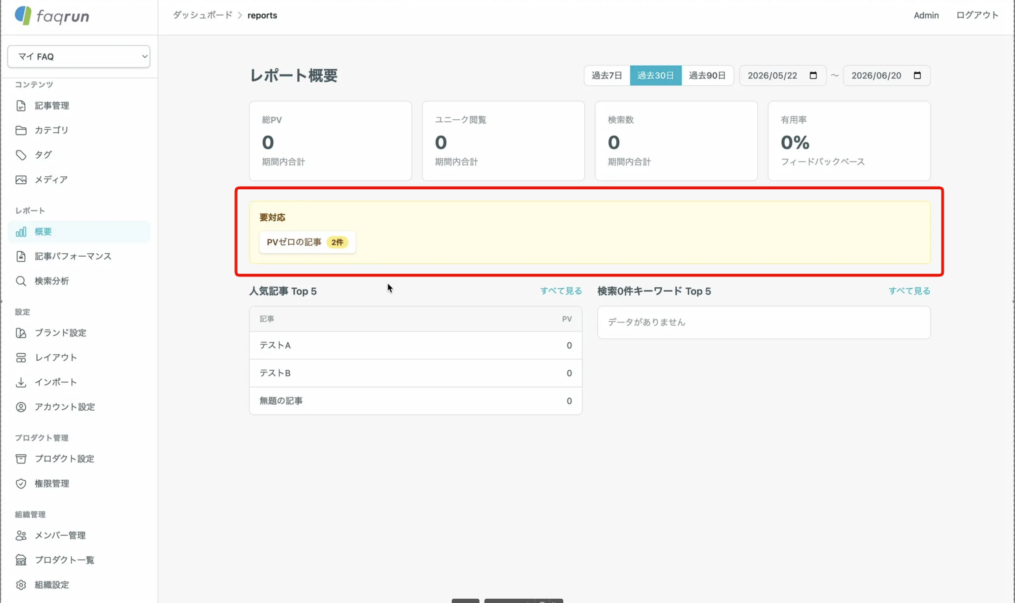Image resolution: width=1015 pixels, height=603 pixels.
Task: Go to レイアウト settings
Action: click(79, 358)
